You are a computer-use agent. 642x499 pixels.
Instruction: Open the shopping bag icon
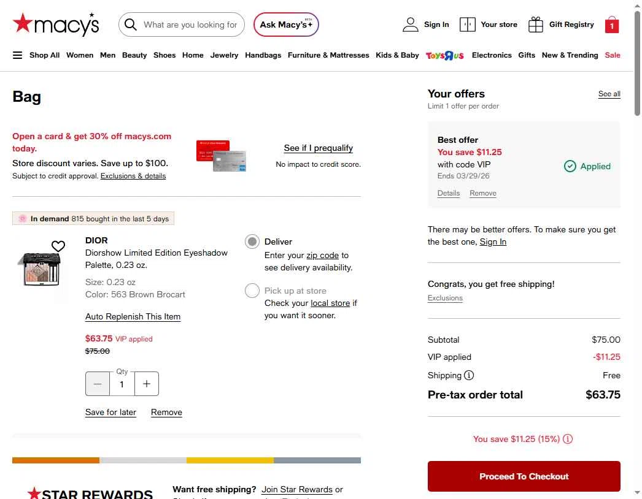[611, 25]
